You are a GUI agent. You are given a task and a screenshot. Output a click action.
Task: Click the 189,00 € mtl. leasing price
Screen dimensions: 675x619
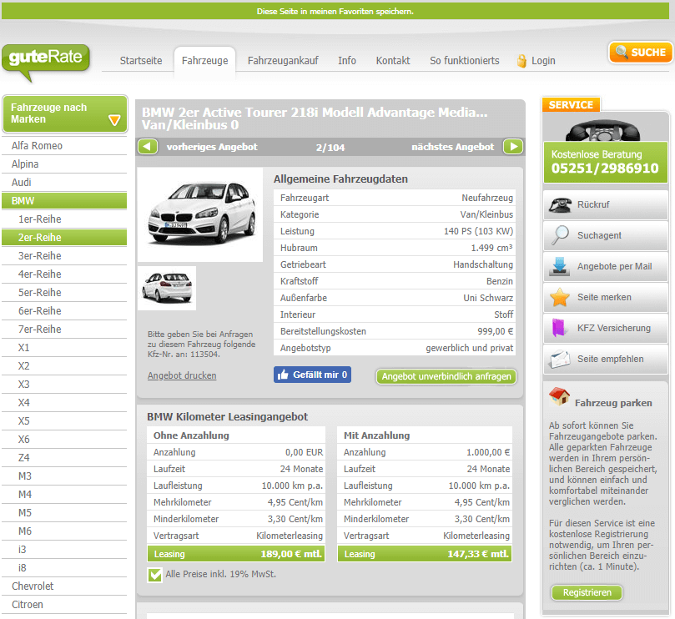pyautogui.click(x=291, y=554)
